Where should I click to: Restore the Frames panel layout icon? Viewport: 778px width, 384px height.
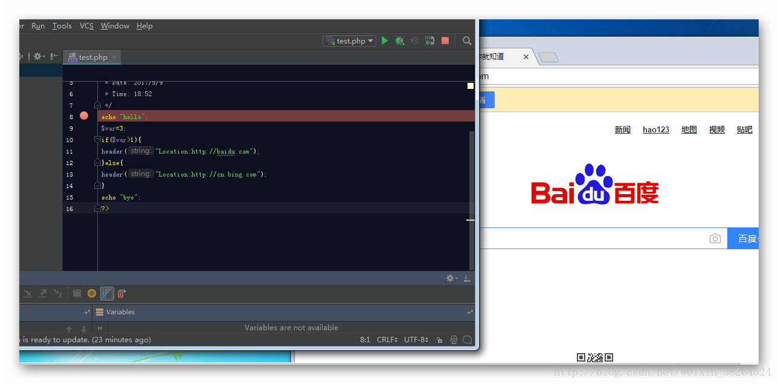tap(86, 312)
